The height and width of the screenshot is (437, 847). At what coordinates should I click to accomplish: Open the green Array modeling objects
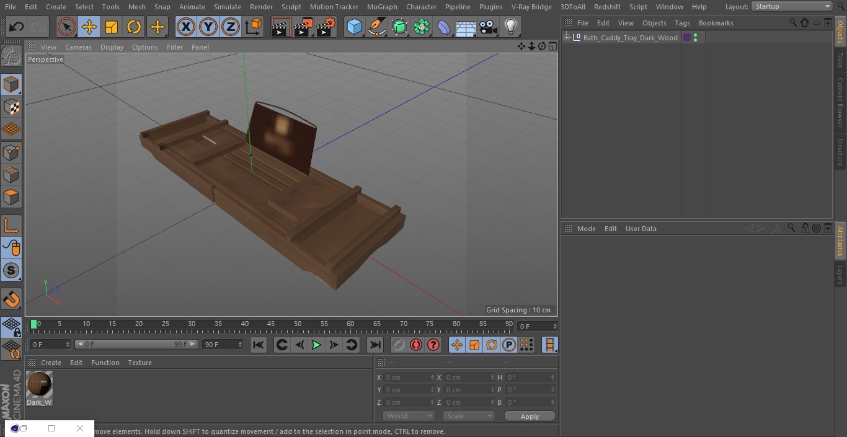click(422, 27)
